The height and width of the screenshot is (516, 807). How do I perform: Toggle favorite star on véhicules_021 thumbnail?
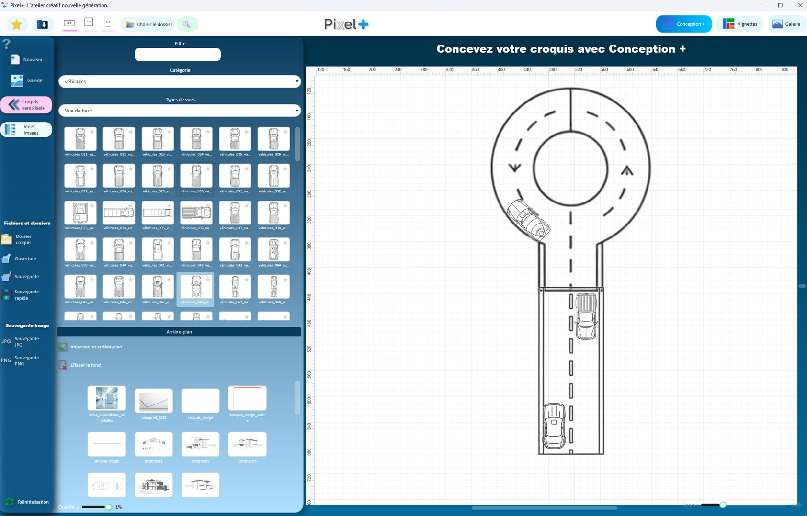click(x=92, y=132)
